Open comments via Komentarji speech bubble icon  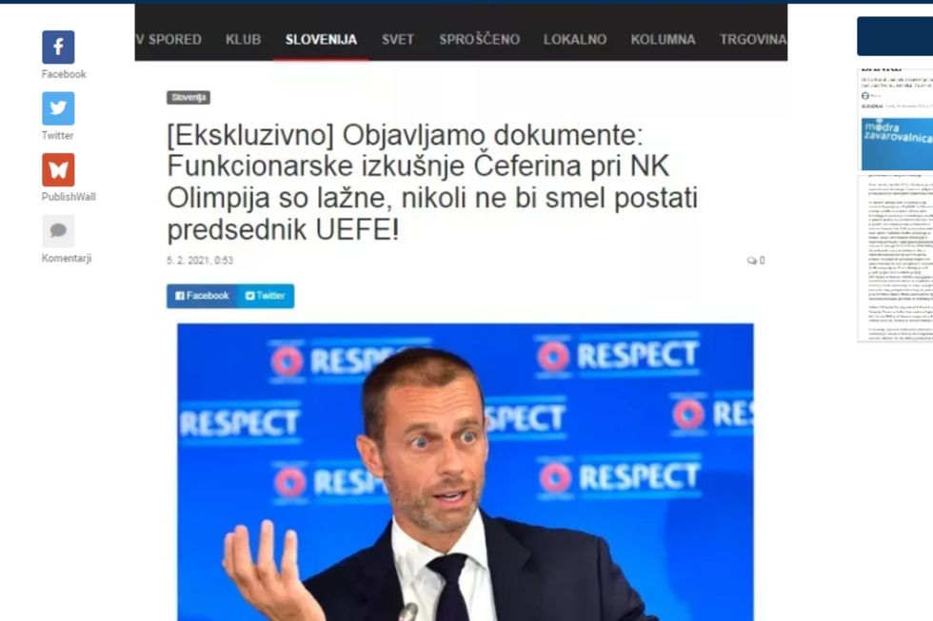pos(58,230)
